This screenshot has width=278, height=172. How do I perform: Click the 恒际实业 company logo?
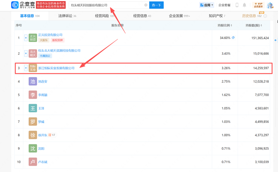[x=33, y=68]
